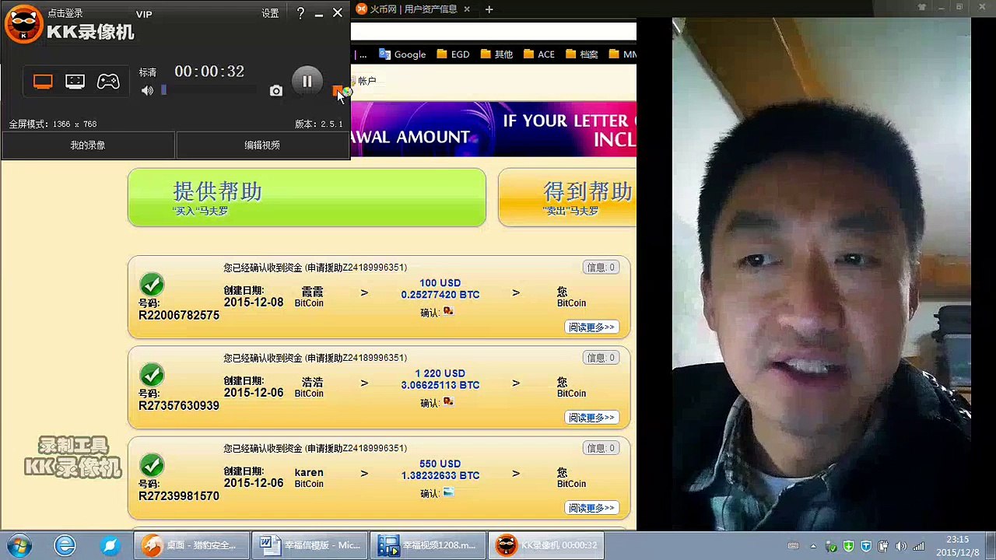Open 编辑视频 edit video
This screenshot has height=560, width=996.
(x=262, y=145)
